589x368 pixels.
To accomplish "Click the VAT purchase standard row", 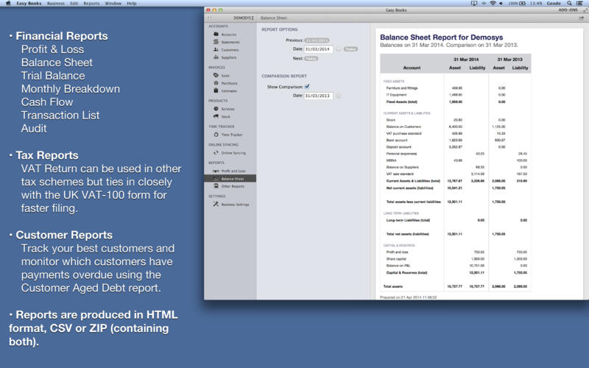I will coord(456,133).
